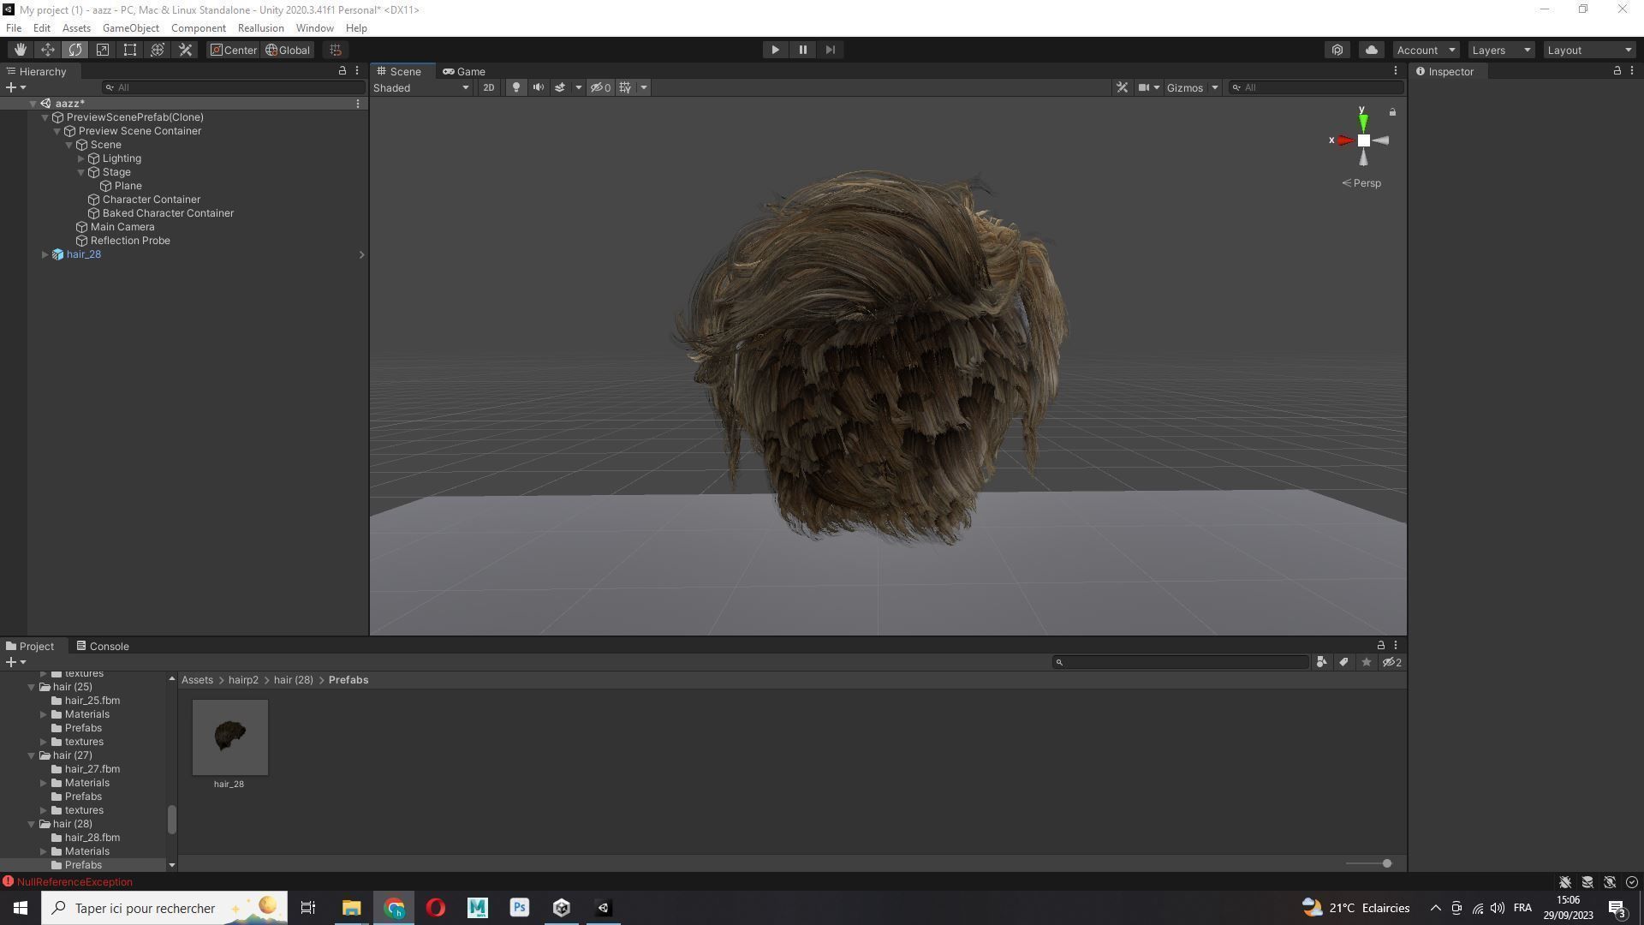Switch to the Console tab
The width and height of the screenshot is (1644, 925).
point(102,647)
